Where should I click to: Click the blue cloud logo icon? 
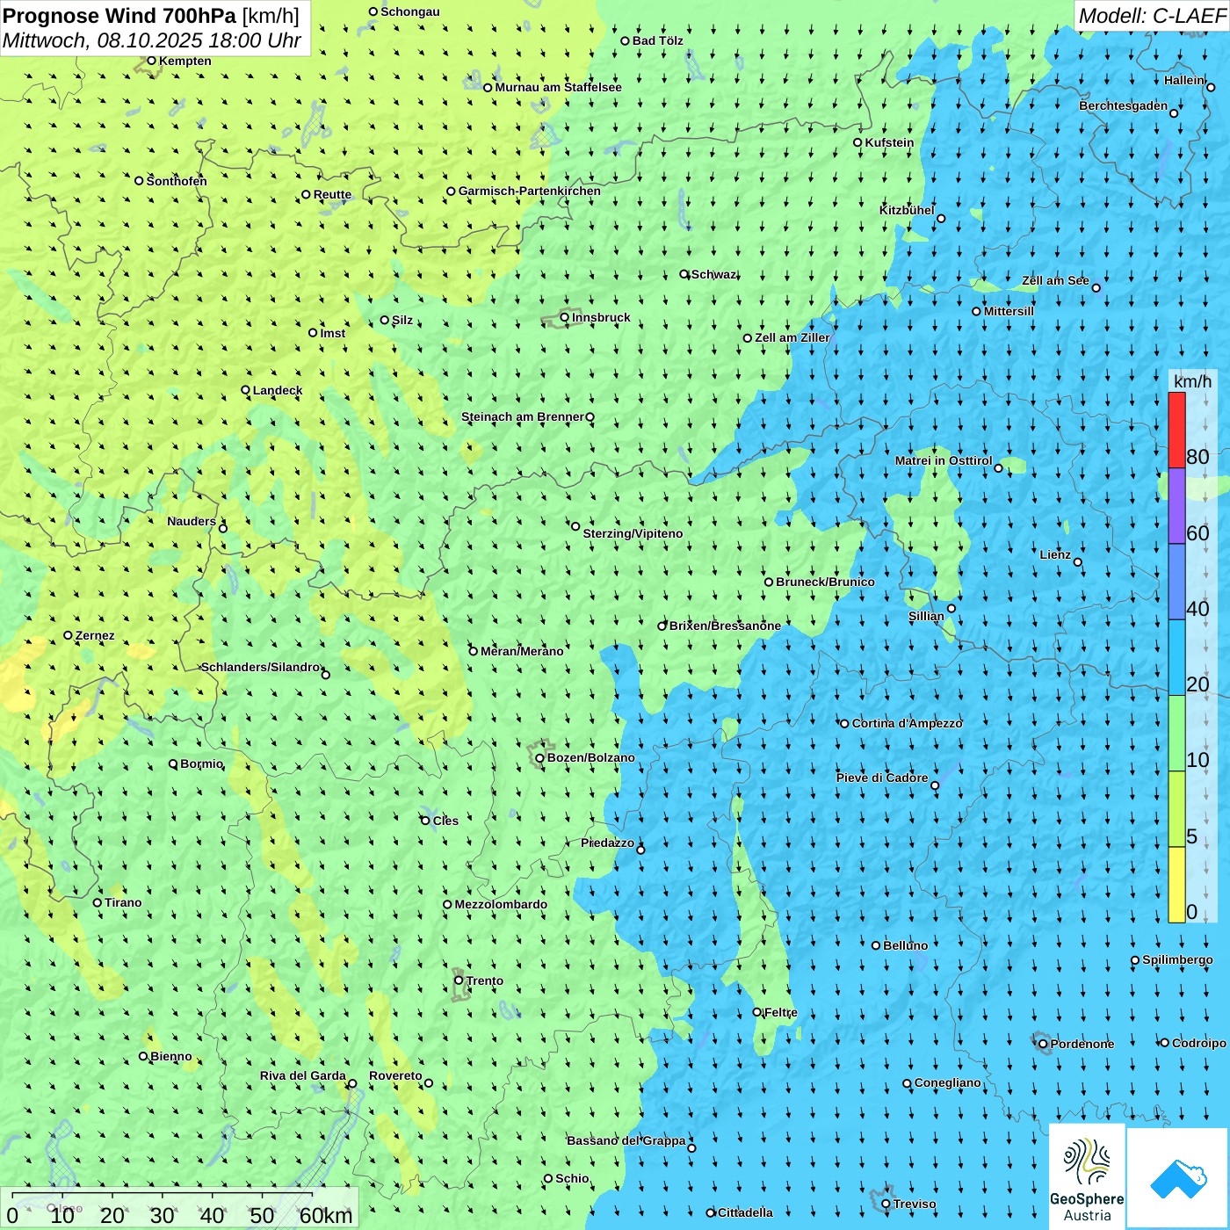1177,1178
